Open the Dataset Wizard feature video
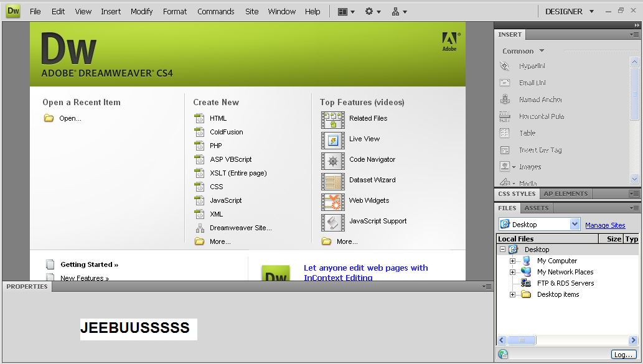This screenshot has width=643, height=364. coord(333,180)
